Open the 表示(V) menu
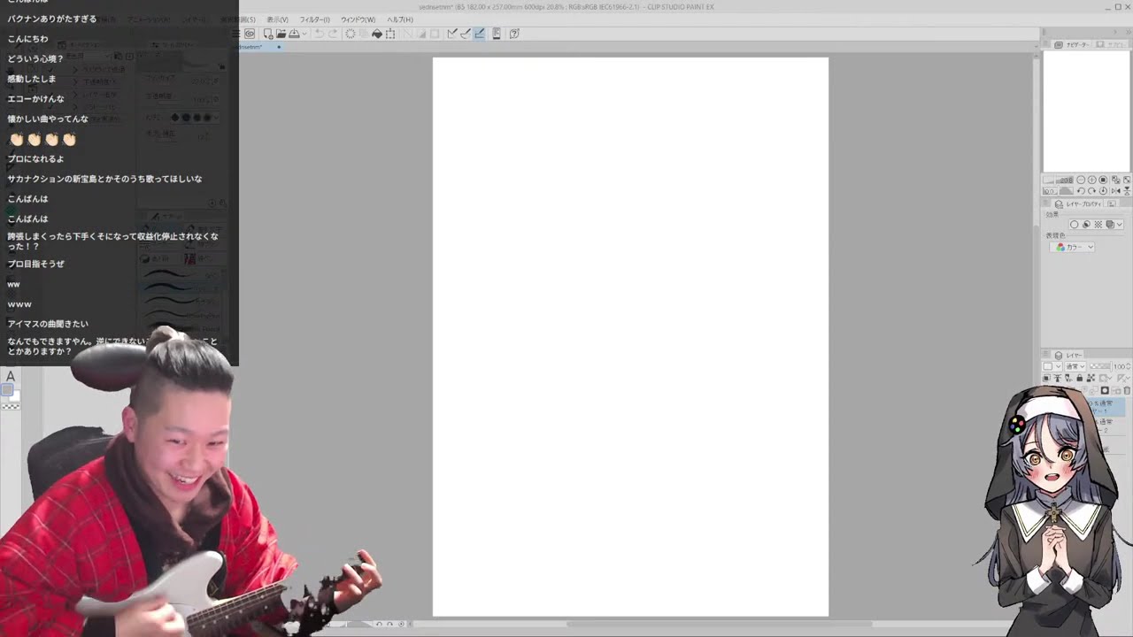Image resolution: width=1133 pixels, height=637 pixels. point(277,19)
